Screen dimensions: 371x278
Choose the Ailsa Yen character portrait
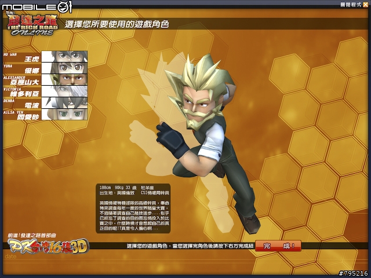click(x=64, y=115)
